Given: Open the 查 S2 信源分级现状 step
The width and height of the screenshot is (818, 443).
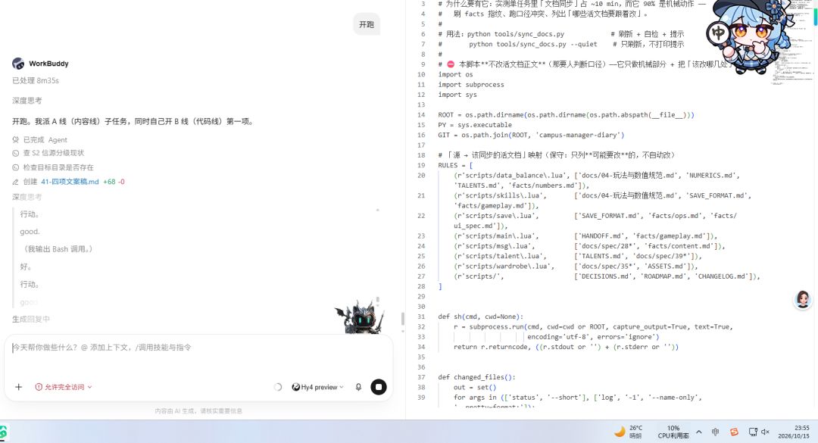Looking at the screenshot, I should [x=48, y=153].
